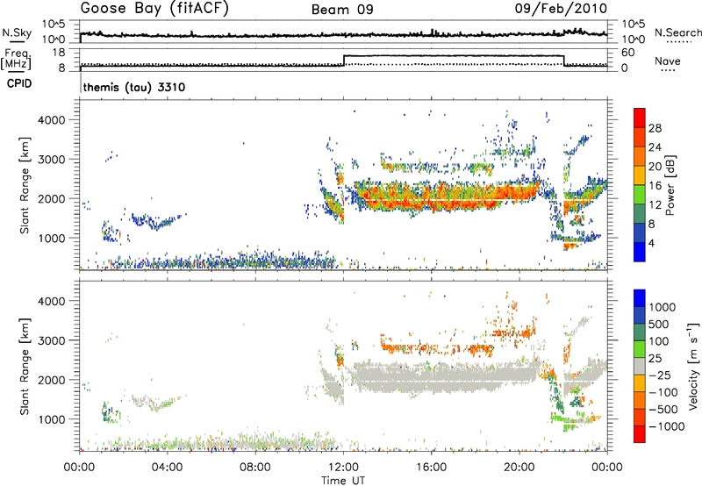Screen dimensions: 702x486
Task: Click the gray band of the velocity colorbar
Action: [640, 366]
